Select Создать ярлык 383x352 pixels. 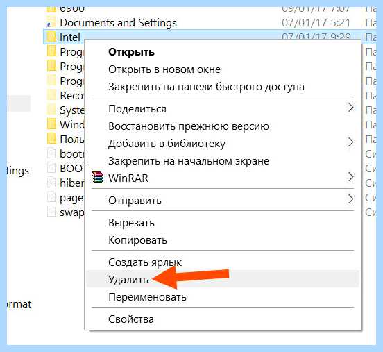[223, 262]
